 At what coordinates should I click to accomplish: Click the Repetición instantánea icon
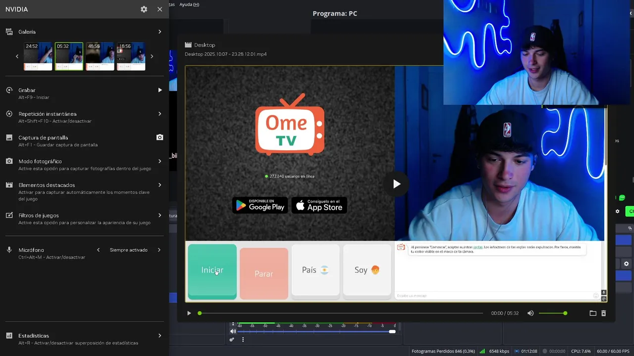(9, 114)
